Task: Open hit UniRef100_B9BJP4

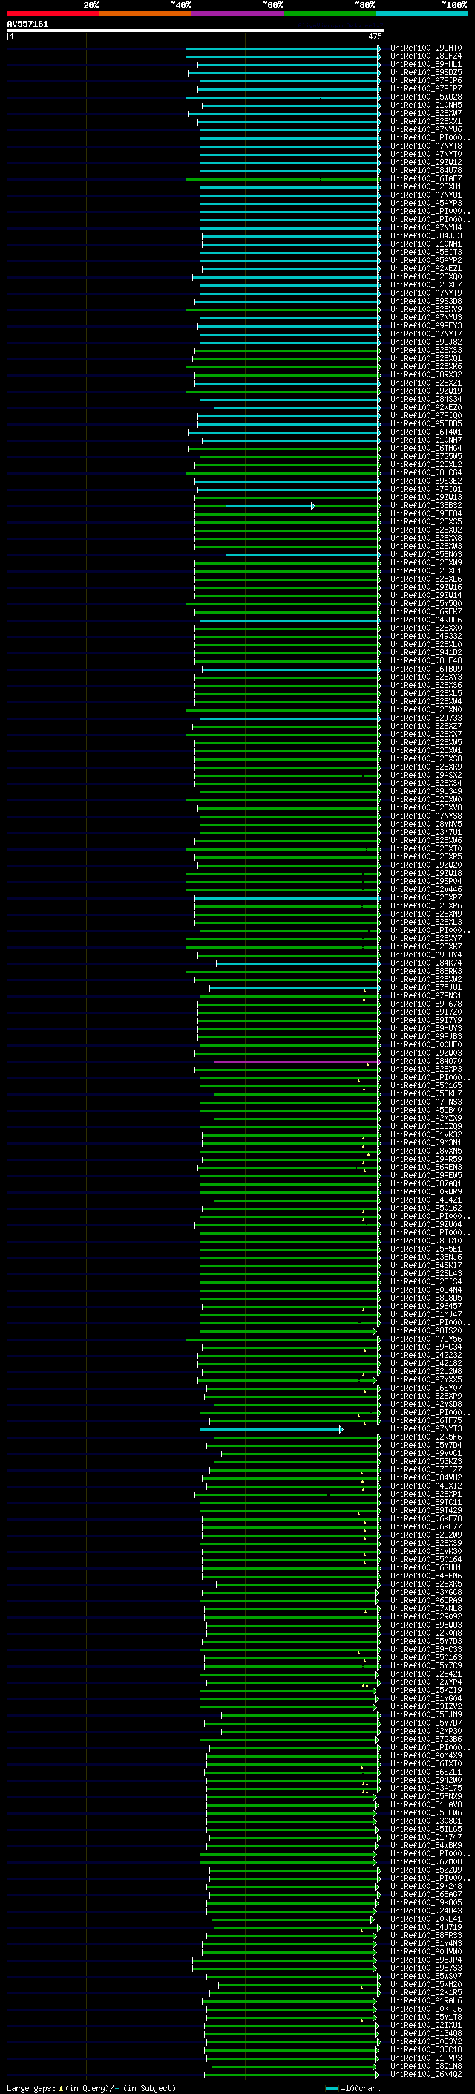Action: pos(425,1960)
